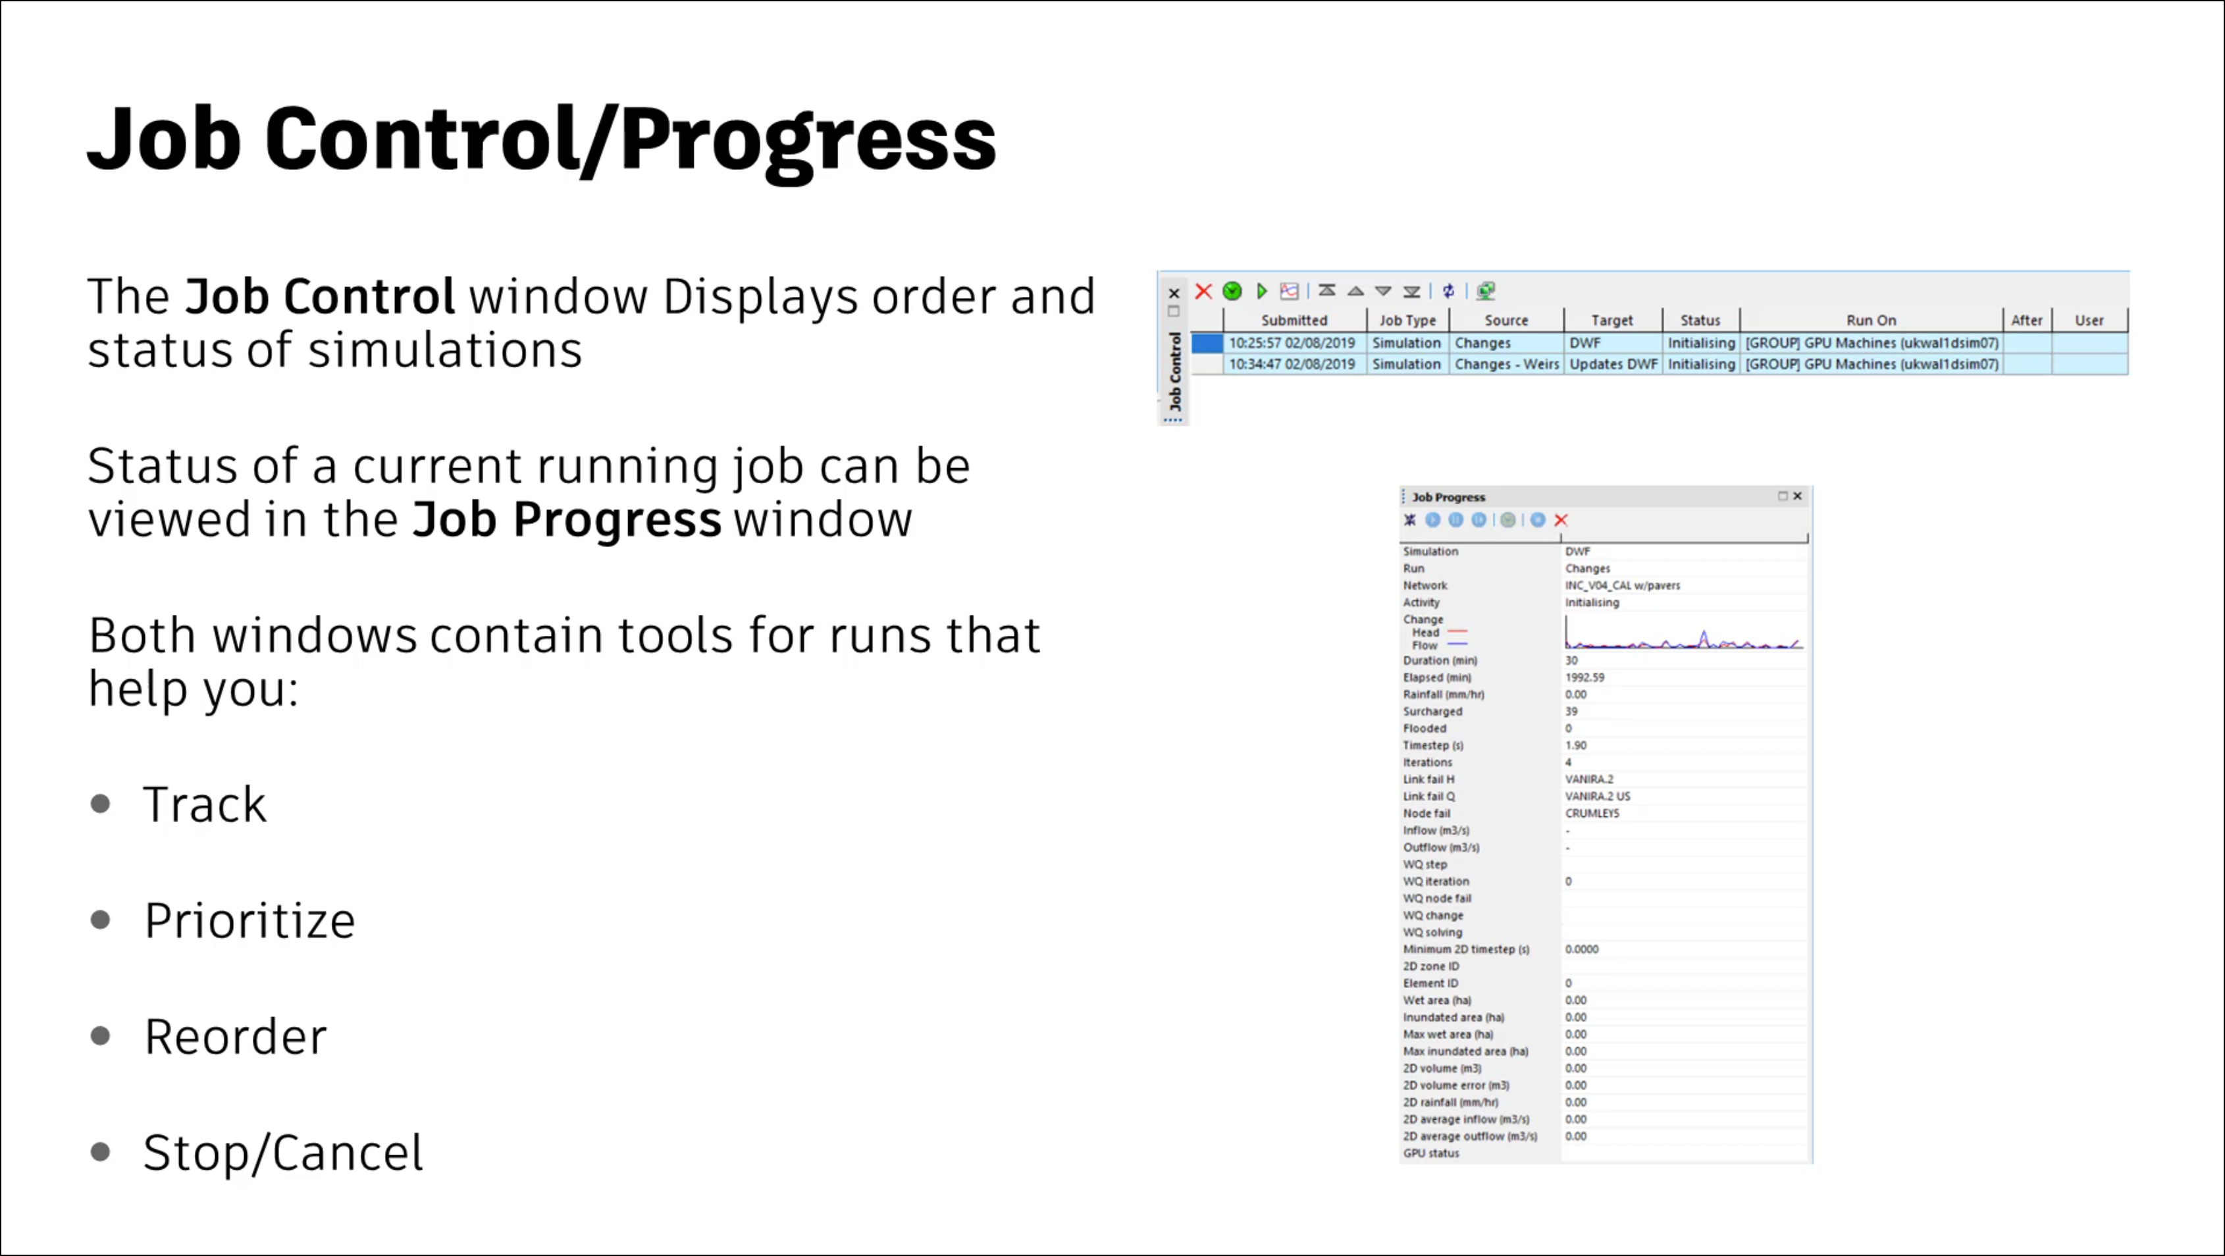
Task: Sort by the Submitted column header
Action: pos(1294,321)
